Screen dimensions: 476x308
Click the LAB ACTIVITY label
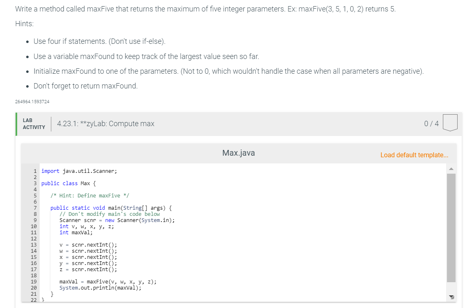click(33, 123)
